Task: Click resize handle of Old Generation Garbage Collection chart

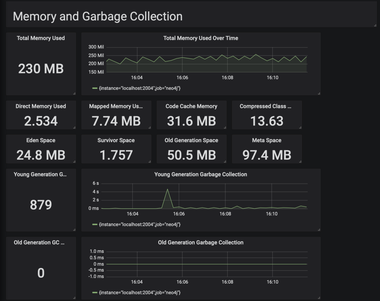Action: [x=319, y=298]
